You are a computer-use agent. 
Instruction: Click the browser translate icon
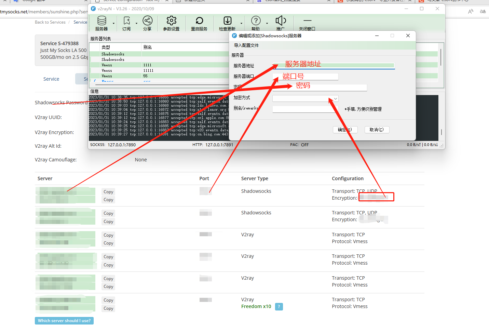point(483,11)
